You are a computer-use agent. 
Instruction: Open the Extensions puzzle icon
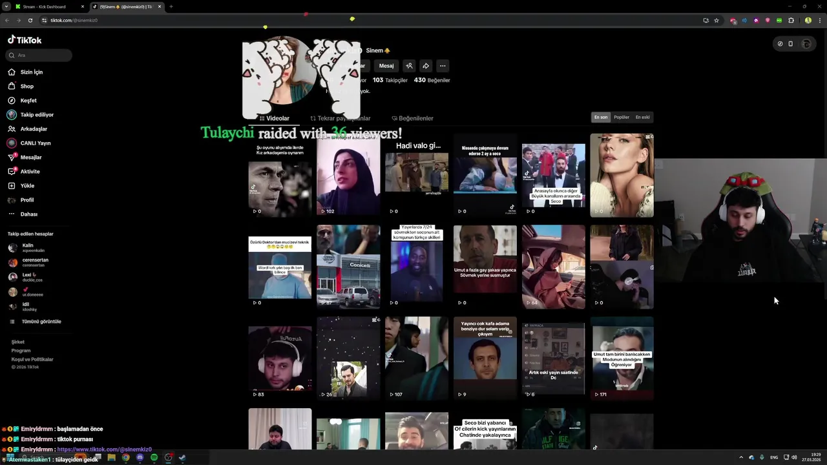(x=791, y=20)
